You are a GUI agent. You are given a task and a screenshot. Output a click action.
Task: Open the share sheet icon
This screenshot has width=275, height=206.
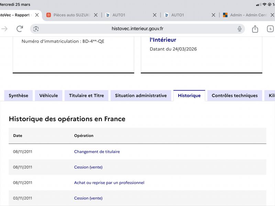coord(255,29)
